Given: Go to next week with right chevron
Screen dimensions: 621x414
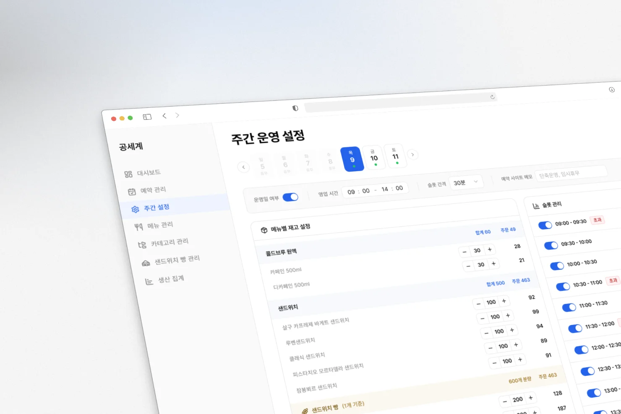Looking at the screenshot, I should (x=413, y=155).
